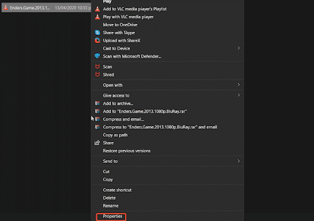
Task: Select Cut from context menu
Action: (106, 171)
